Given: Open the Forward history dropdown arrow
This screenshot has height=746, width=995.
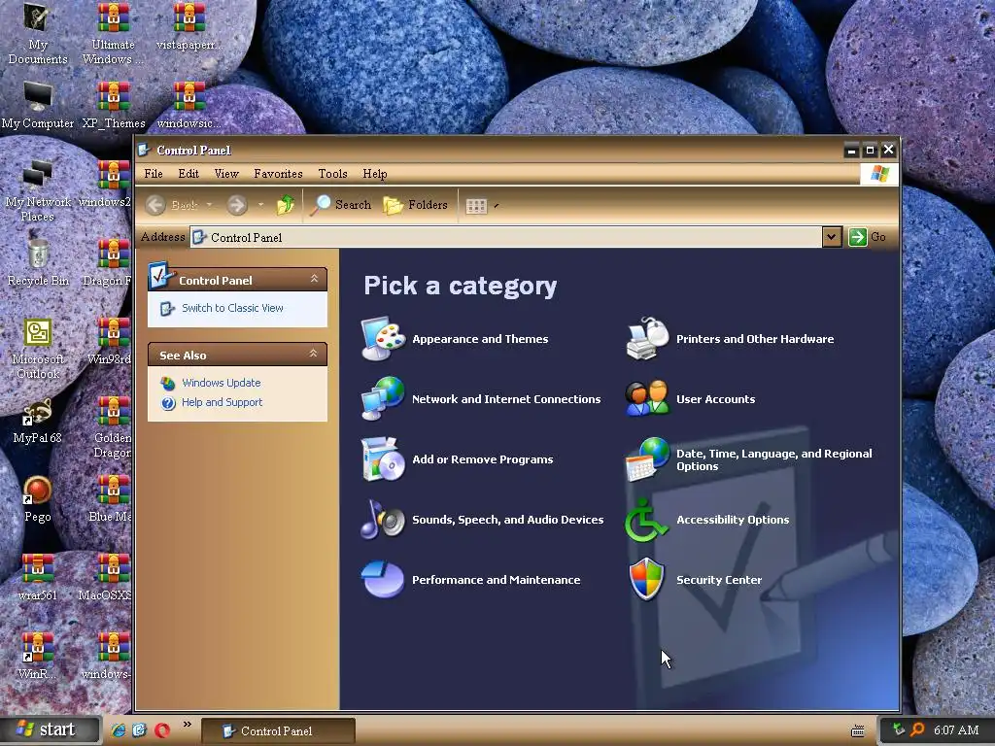Looking at the screenshot, I should coord(260,205).
